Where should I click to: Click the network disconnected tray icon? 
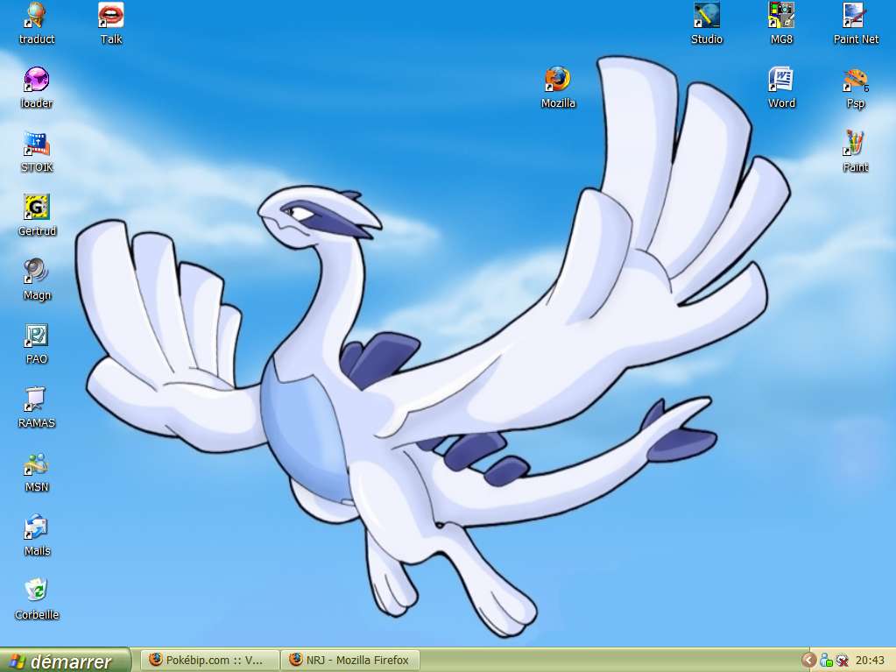pos(843,661)
